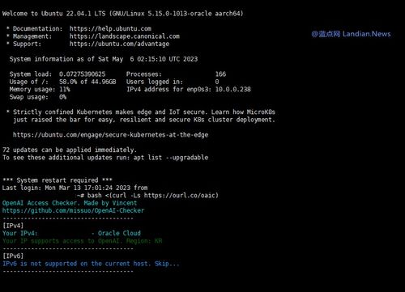Click the System restart required notice
Image resolution: width=405 pixels, height=292 pixels.
click(x=58, y=180)
